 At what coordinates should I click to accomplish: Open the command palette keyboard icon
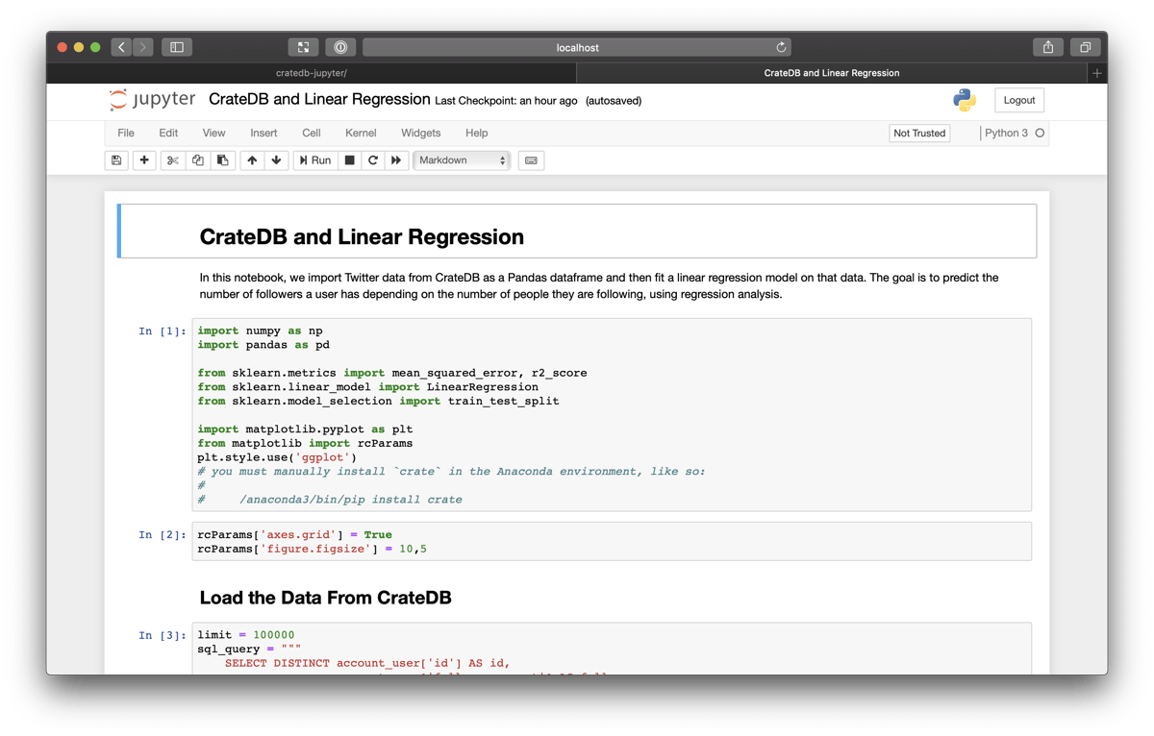[531, 159]
